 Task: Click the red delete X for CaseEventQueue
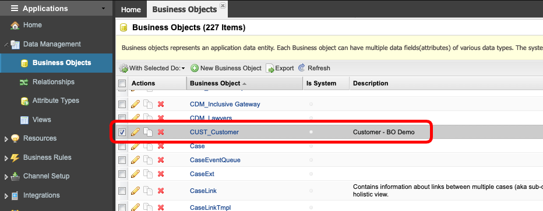click(161, 160)
